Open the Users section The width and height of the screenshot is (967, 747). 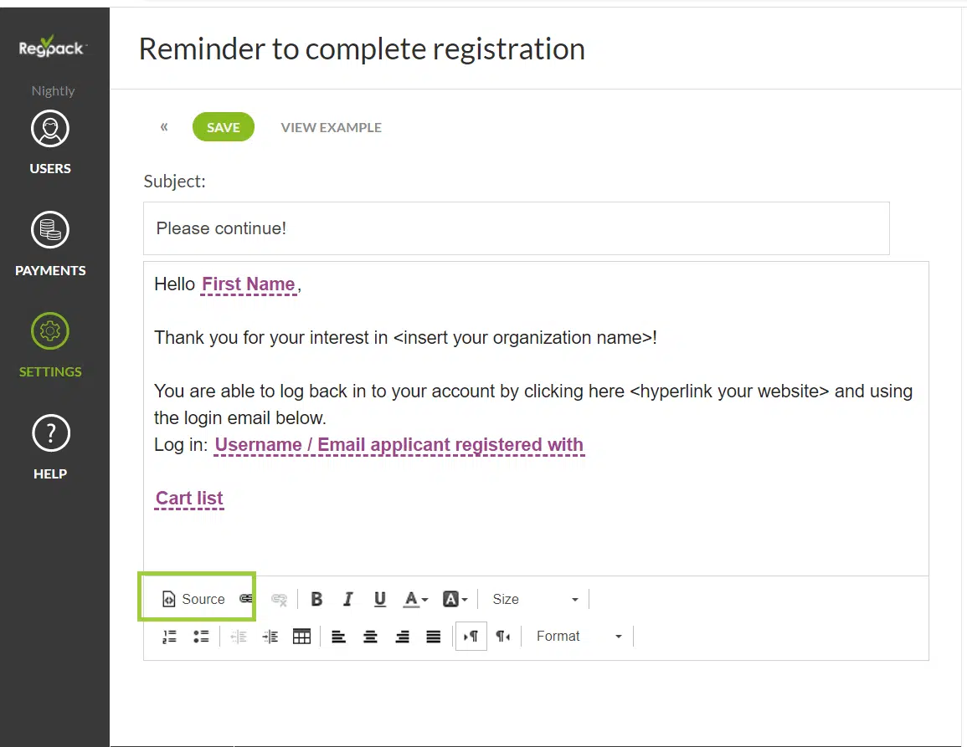pyautogui.click(x=50, y=142)
